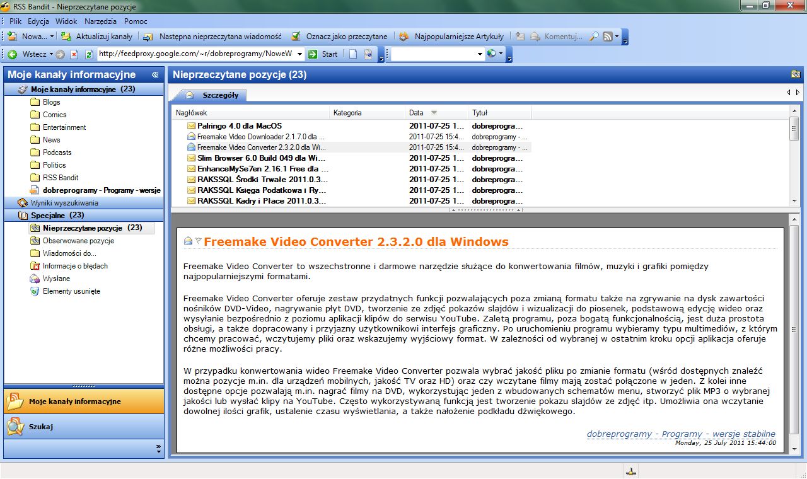The width and height of the screenshot is (807, 479).
Task: Open the Edycja menu
Action: click(x=38, y=21)
